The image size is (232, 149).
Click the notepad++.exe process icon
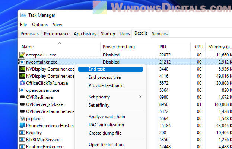click(22, 55)
